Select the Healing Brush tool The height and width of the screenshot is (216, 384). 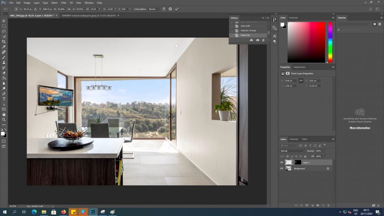4,52
